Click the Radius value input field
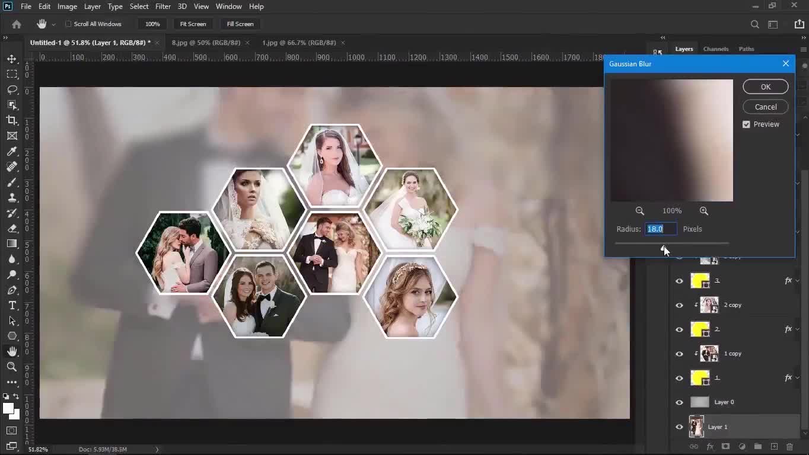 pos(660,229)
